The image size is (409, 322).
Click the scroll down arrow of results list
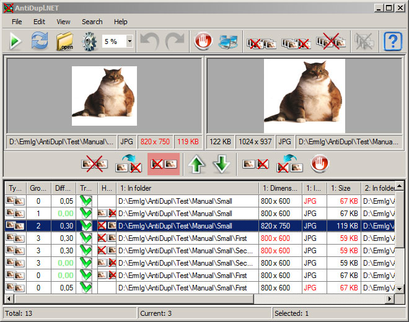[400, 289]
